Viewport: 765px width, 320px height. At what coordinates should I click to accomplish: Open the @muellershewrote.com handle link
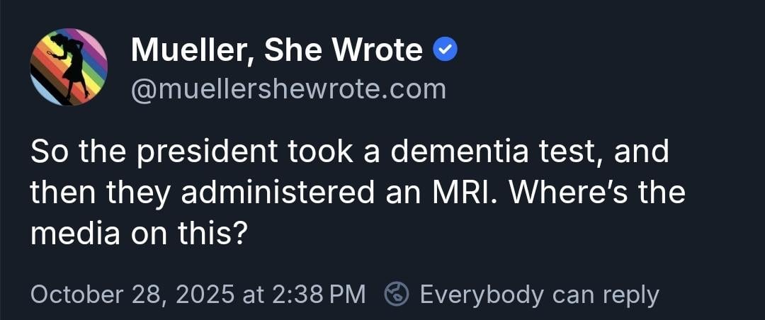click(288, 90)
